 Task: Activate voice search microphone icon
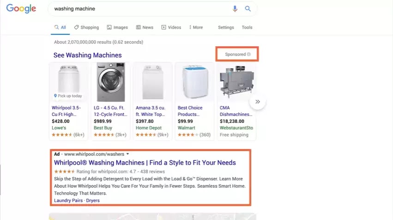click(x=235, y=9)
